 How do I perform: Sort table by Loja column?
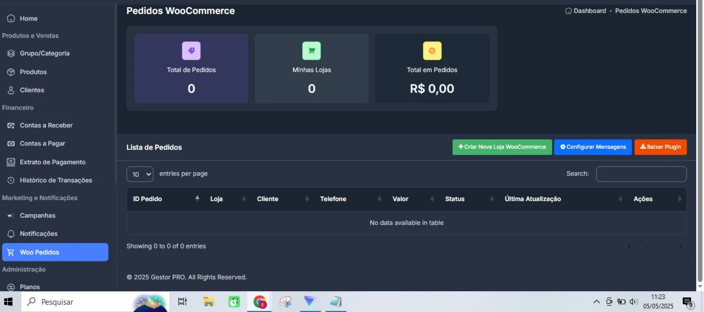[228, 199]
